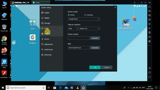Click the taskbar search box
The height and width of the screenshot is (90, 160).
coord(26,88)
